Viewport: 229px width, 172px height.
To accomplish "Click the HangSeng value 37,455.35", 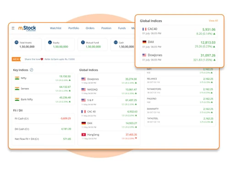I will pyautogui.click(x=131, y=134).
